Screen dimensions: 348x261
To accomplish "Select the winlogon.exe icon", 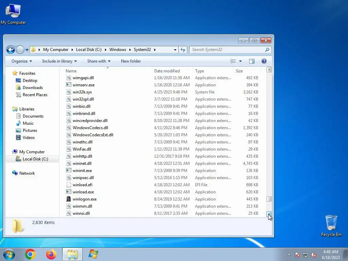I will tap(69, 199).
